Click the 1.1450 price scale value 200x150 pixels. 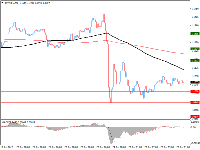coord(195,9)
